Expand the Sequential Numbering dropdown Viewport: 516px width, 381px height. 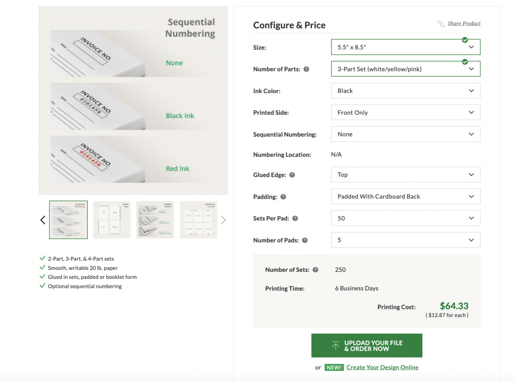click(x=405, y=134)
